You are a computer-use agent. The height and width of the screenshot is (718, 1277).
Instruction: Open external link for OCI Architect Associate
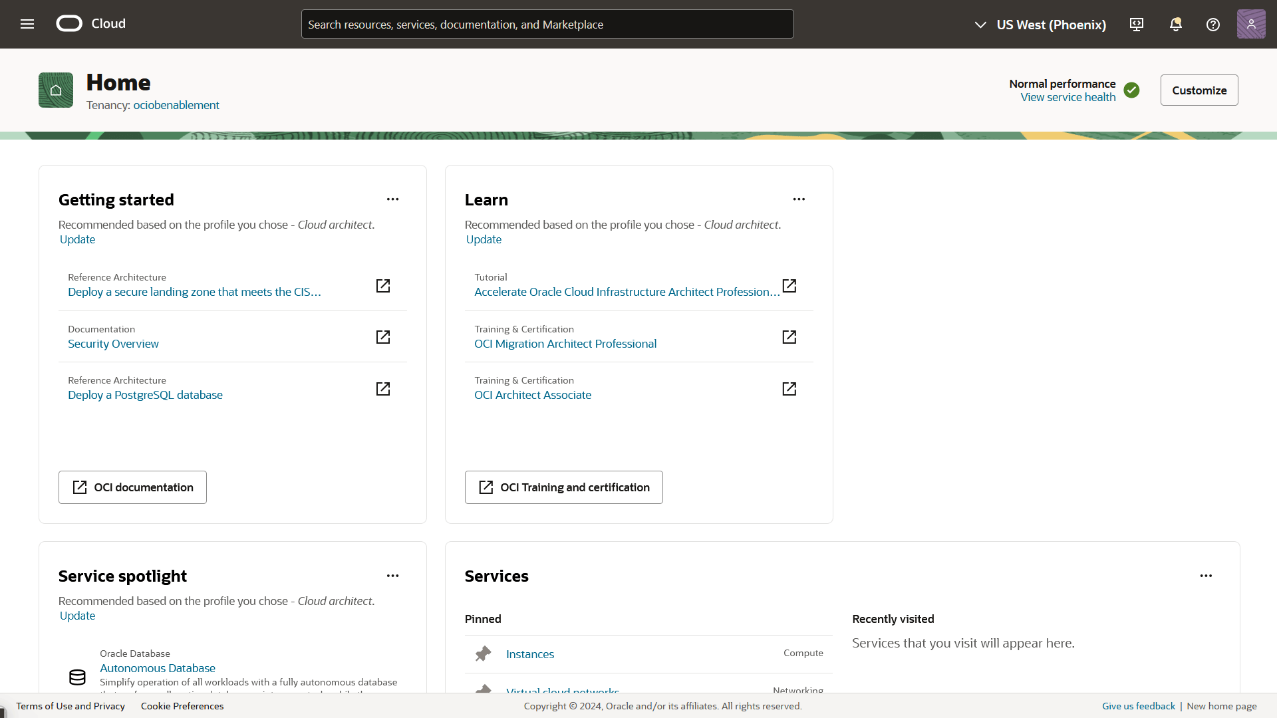point(789,389)
